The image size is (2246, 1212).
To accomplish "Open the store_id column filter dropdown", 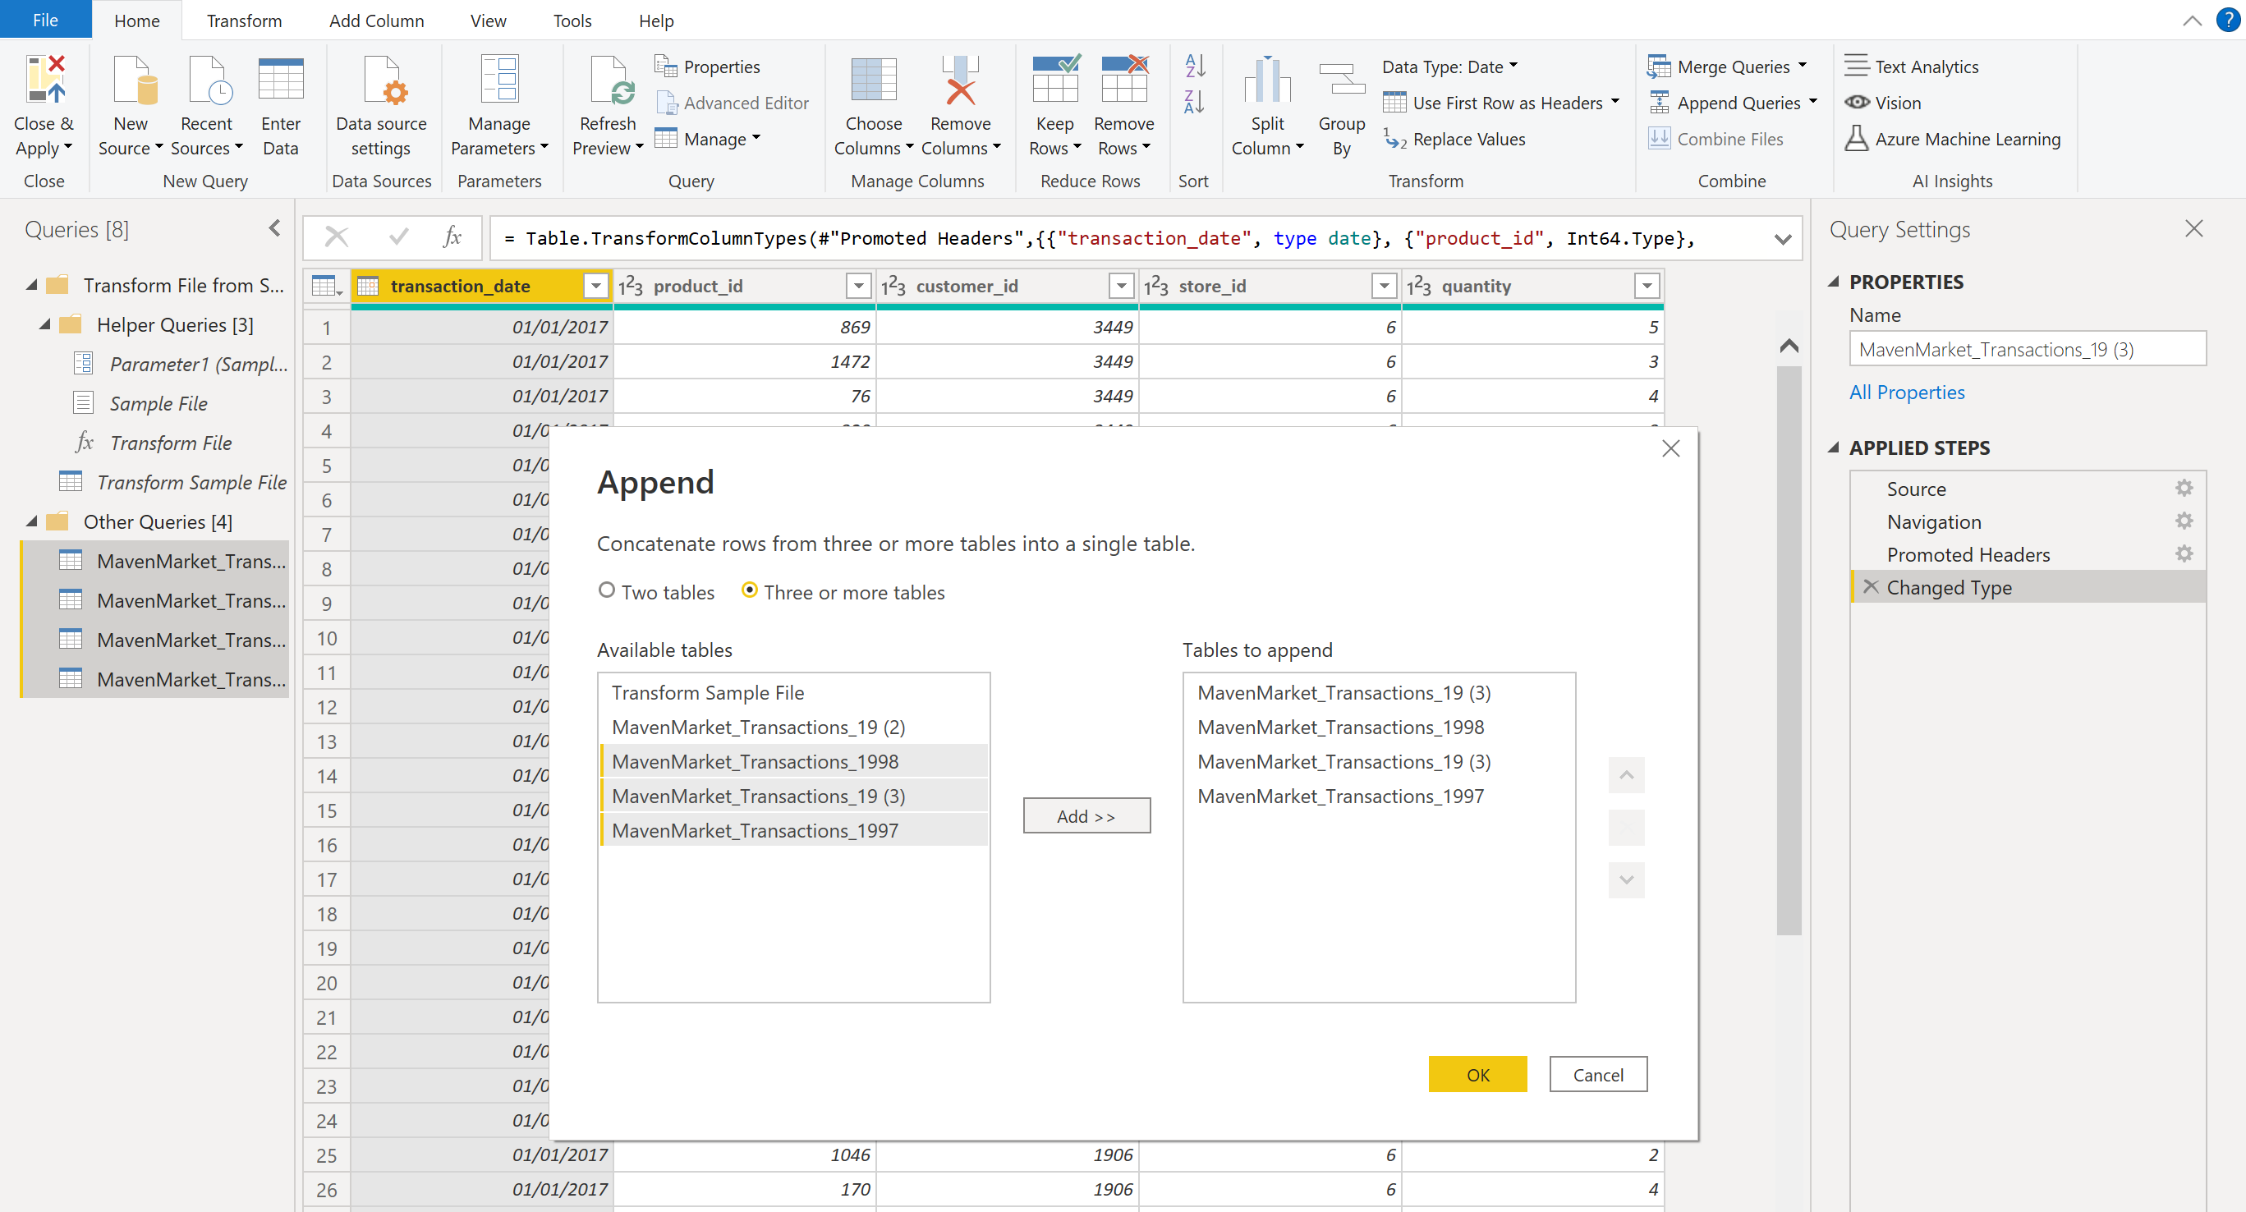I will [1384, 286].
